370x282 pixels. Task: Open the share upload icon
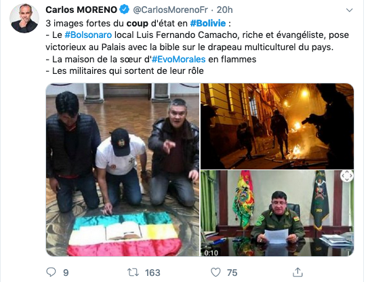[x=297, y=272]
